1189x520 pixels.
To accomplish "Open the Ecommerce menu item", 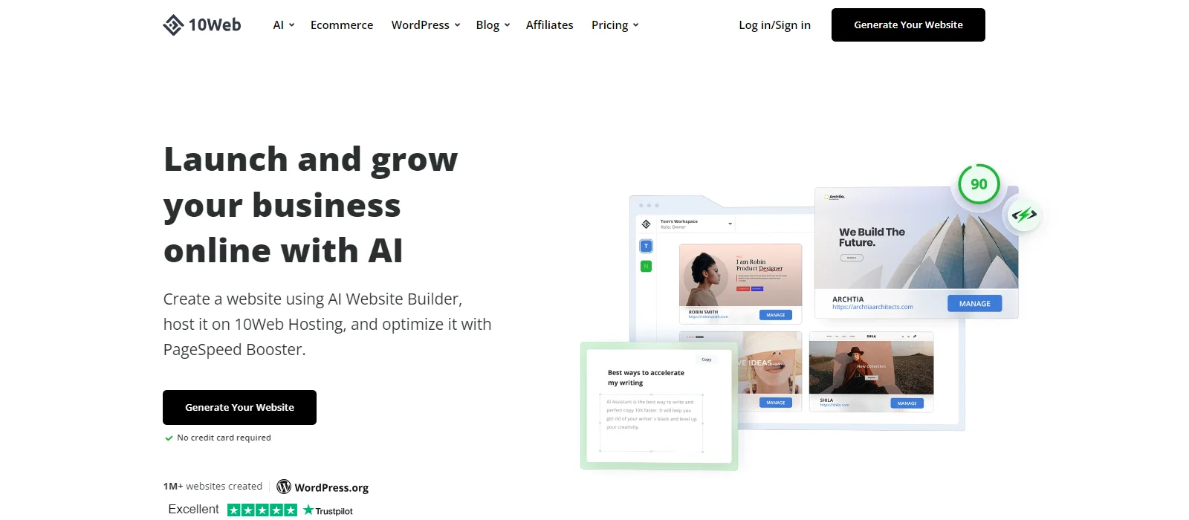I will click(342, 25).
